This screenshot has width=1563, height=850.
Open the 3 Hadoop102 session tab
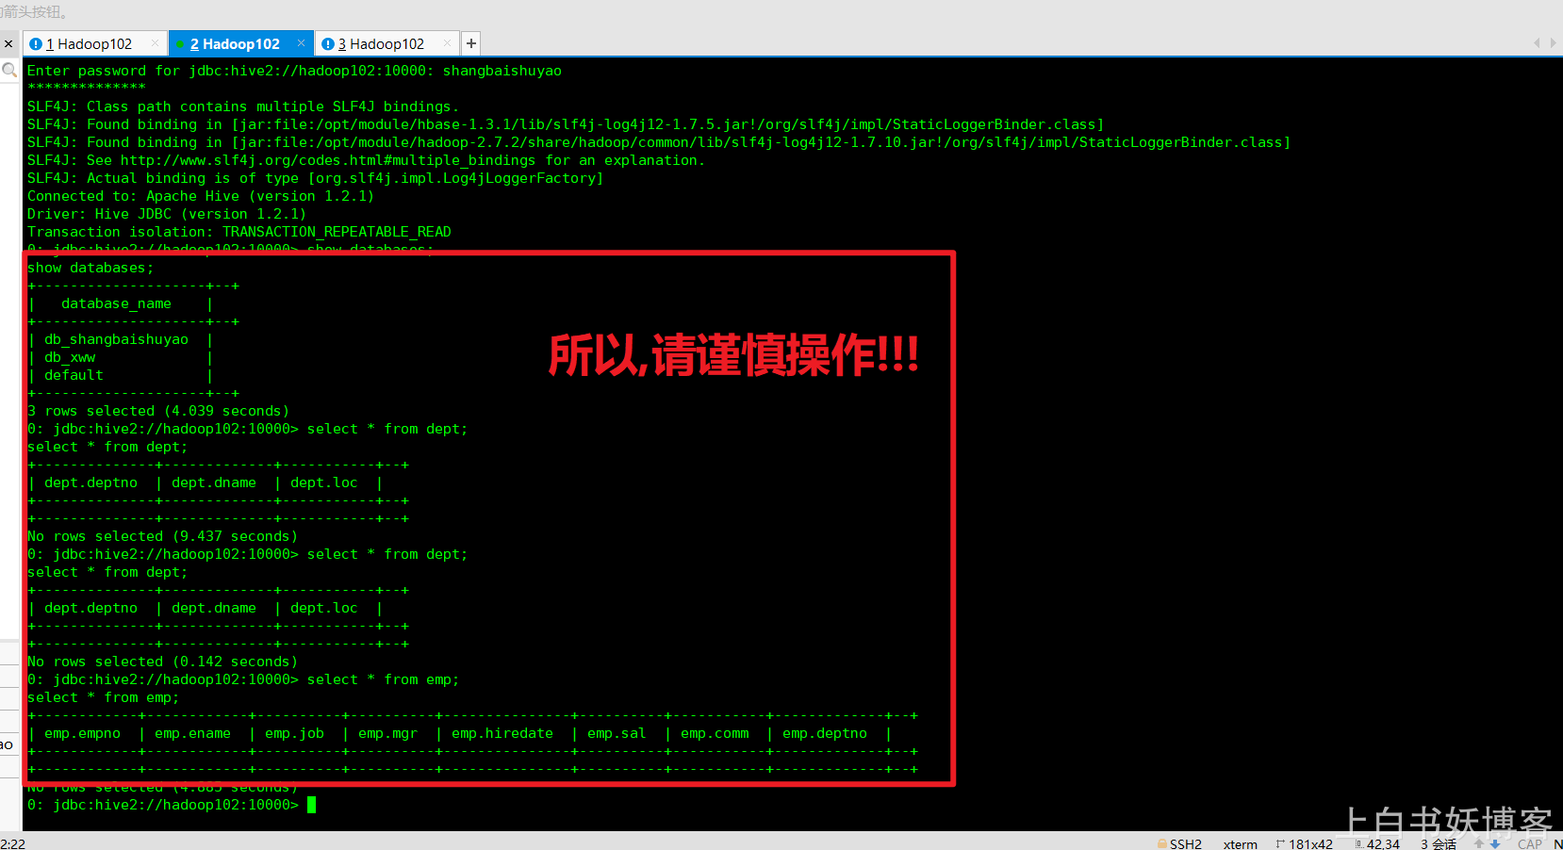[x=387, y=43]
